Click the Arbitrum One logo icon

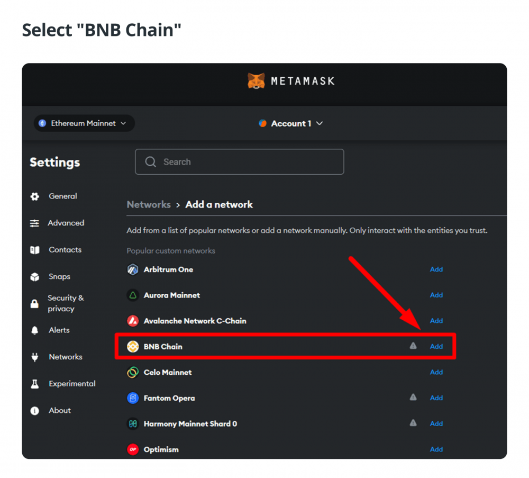tap(133, 269)
